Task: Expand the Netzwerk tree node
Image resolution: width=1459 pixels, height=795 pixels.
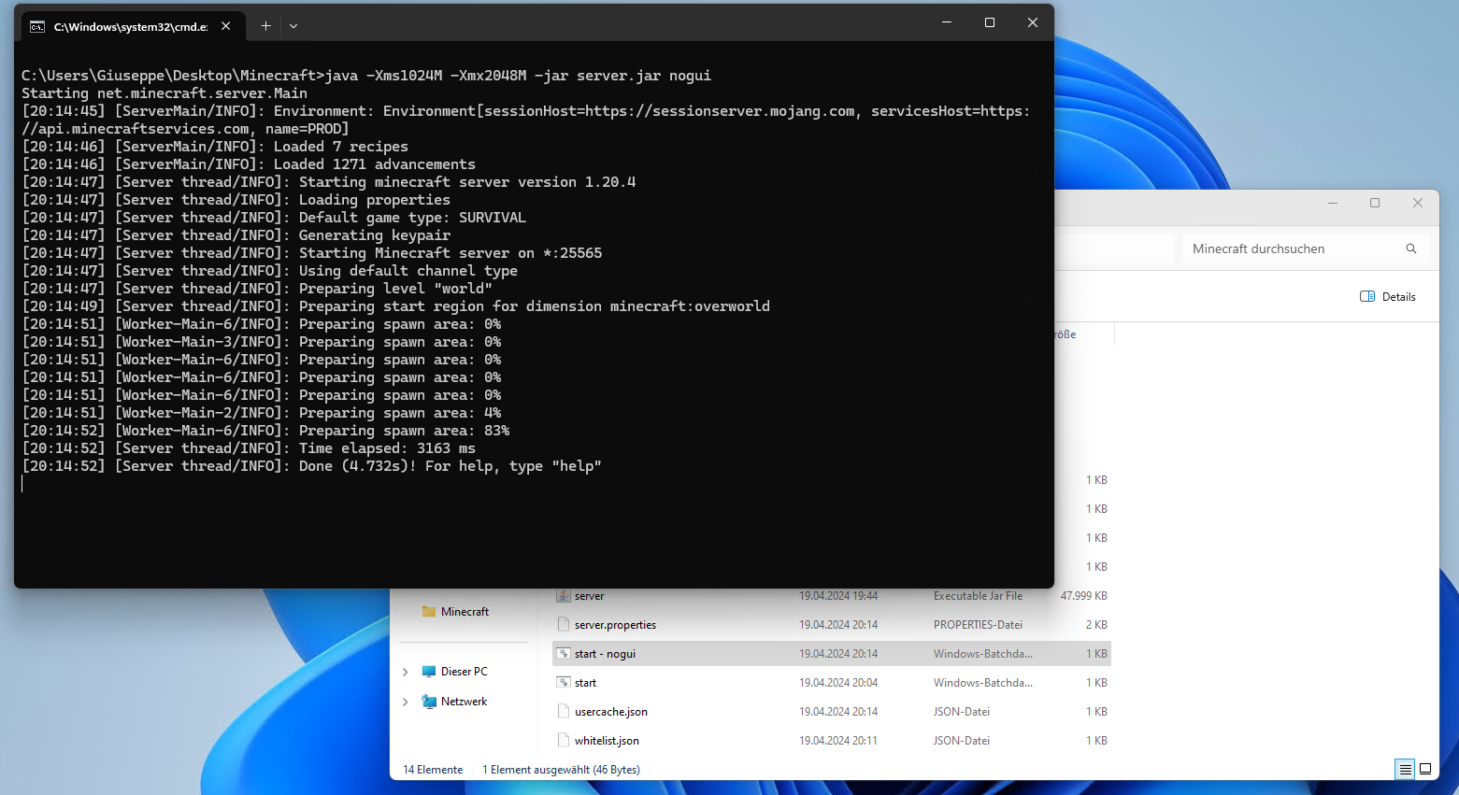Action: click(405, 702)
